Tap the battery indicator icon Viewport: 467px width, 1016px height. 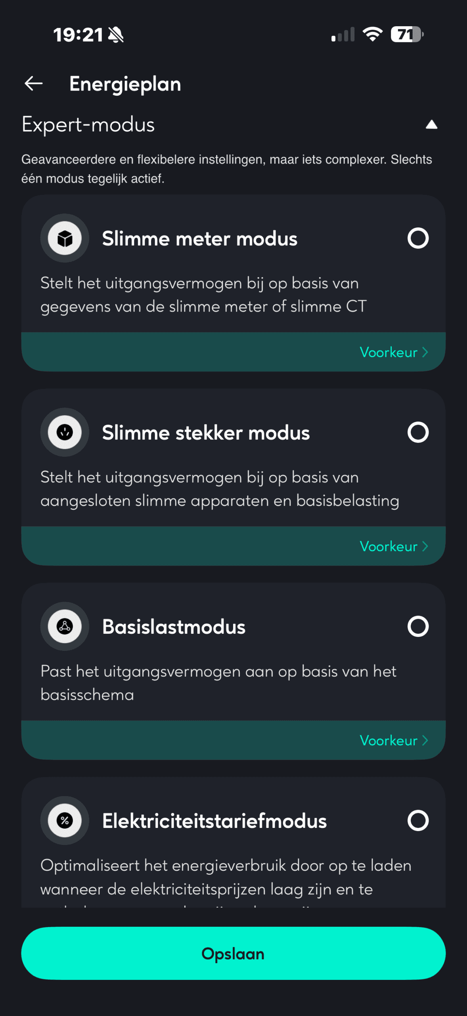coord(407,35)
